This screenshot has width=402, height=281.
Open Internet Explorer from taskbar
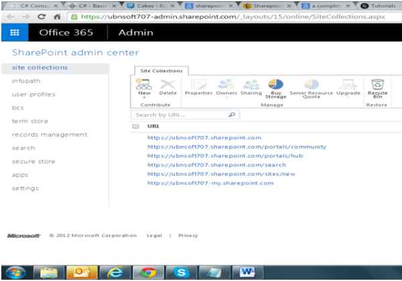[115, 272]
